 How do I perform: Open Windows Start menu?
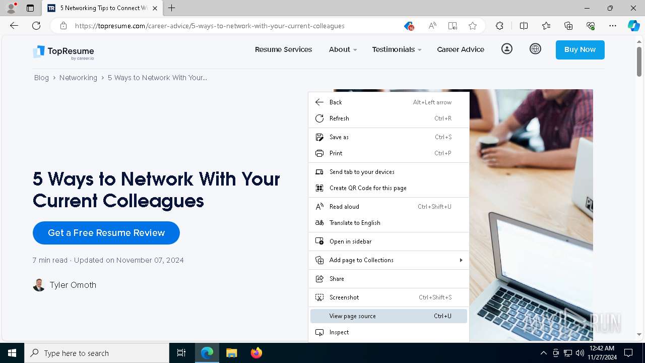tap(12, 353)
